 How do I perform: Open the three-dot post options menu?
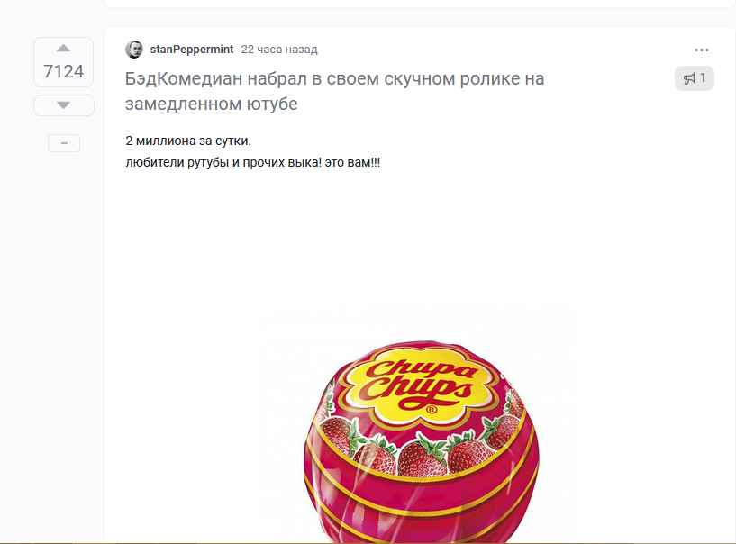[701, 50]
